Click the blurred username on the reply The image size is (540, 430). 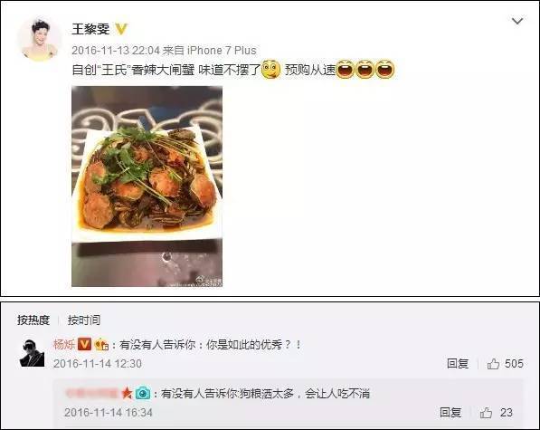(92, 393)
